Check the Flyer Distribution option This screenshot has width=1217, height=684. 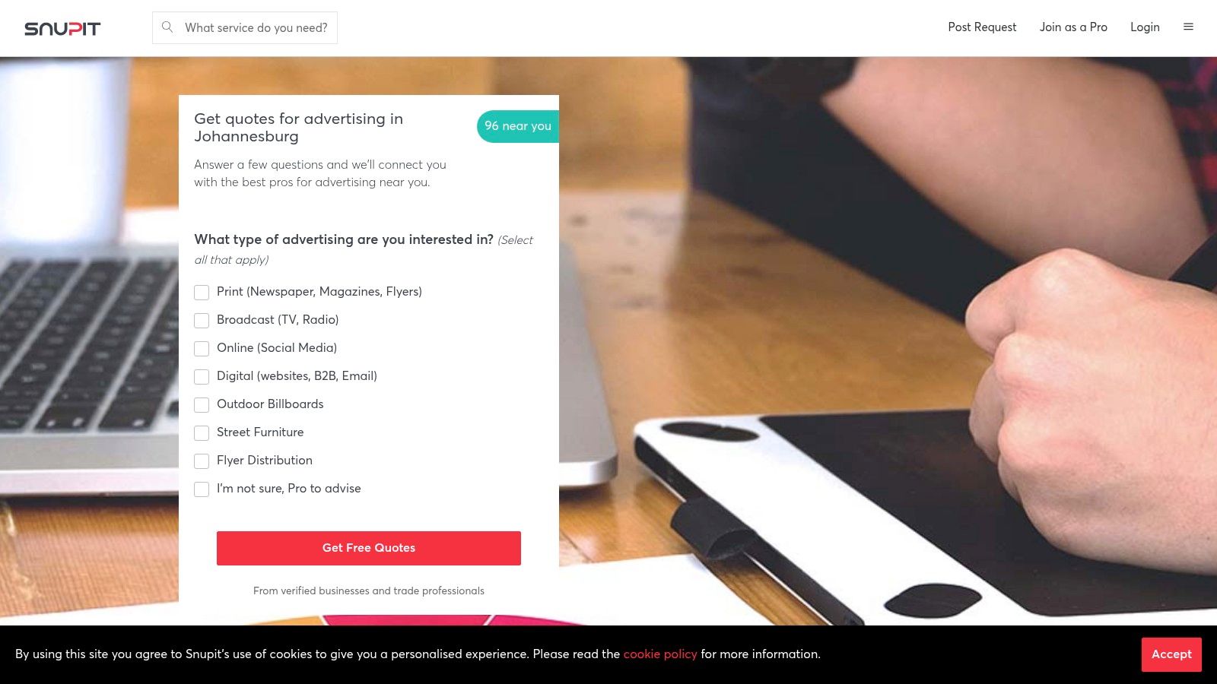tap(202, 461)
